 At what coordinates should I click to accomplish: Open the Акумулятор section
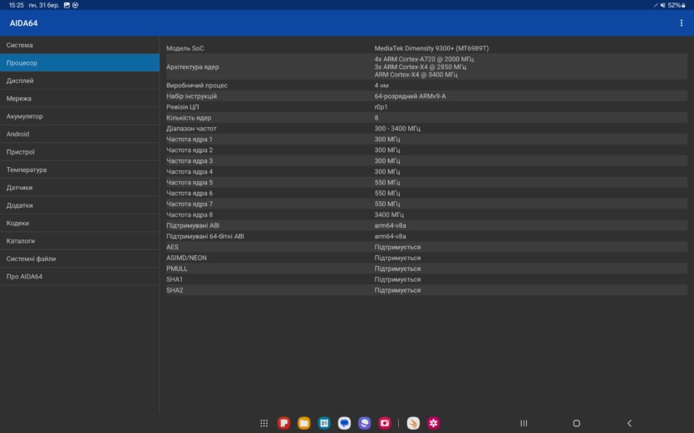pyautogui.click(x=80, y=116)
